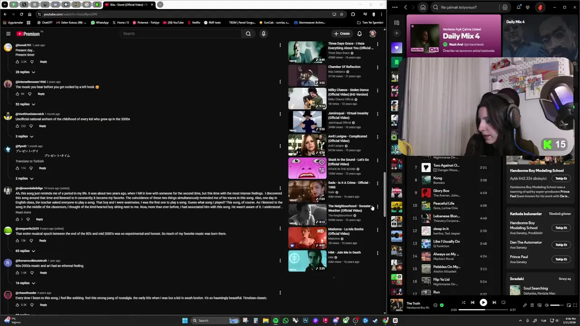Expand 3 replies under national anthem comment
Image resolution: width=580 pixels, height=326 pixels.
coord(24,136)
